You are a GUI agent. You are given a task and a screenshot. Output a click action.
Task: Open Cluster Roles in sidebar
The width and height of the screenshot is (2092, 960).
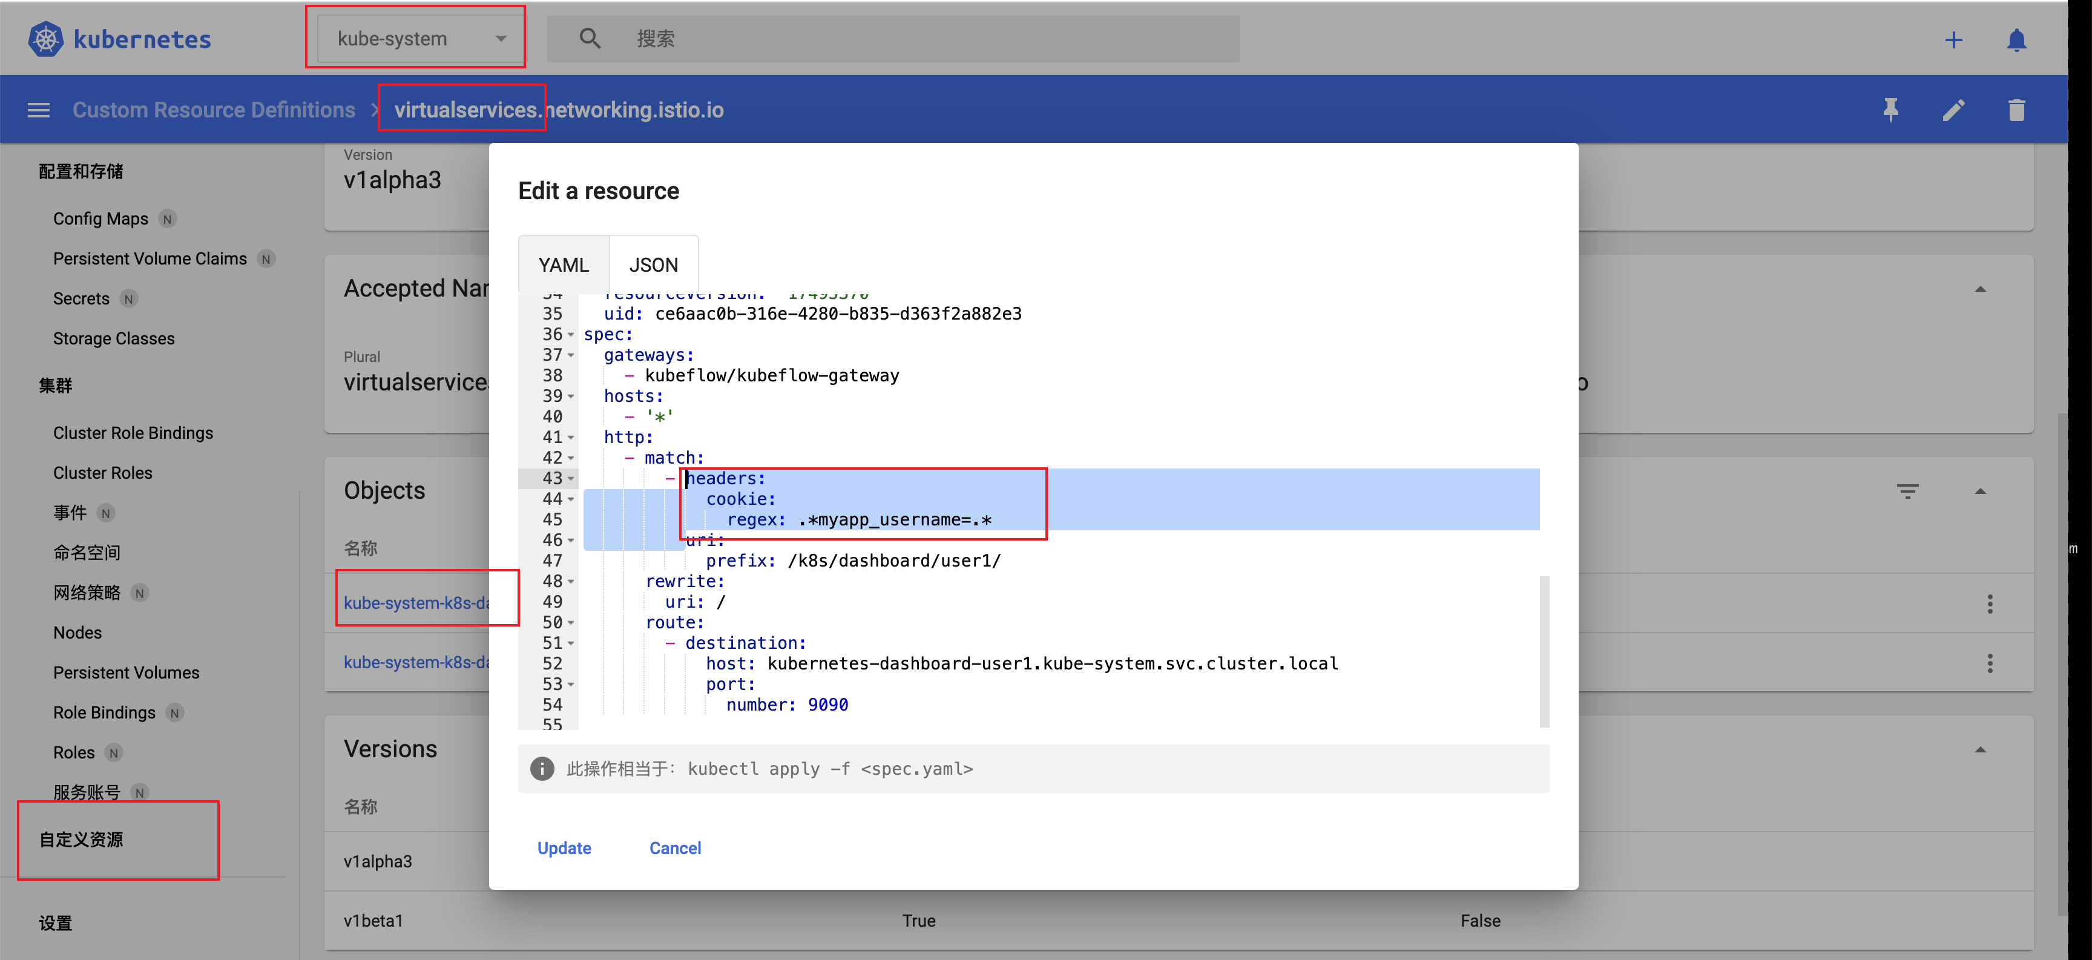pyautogui.click(x=102, y=473)
